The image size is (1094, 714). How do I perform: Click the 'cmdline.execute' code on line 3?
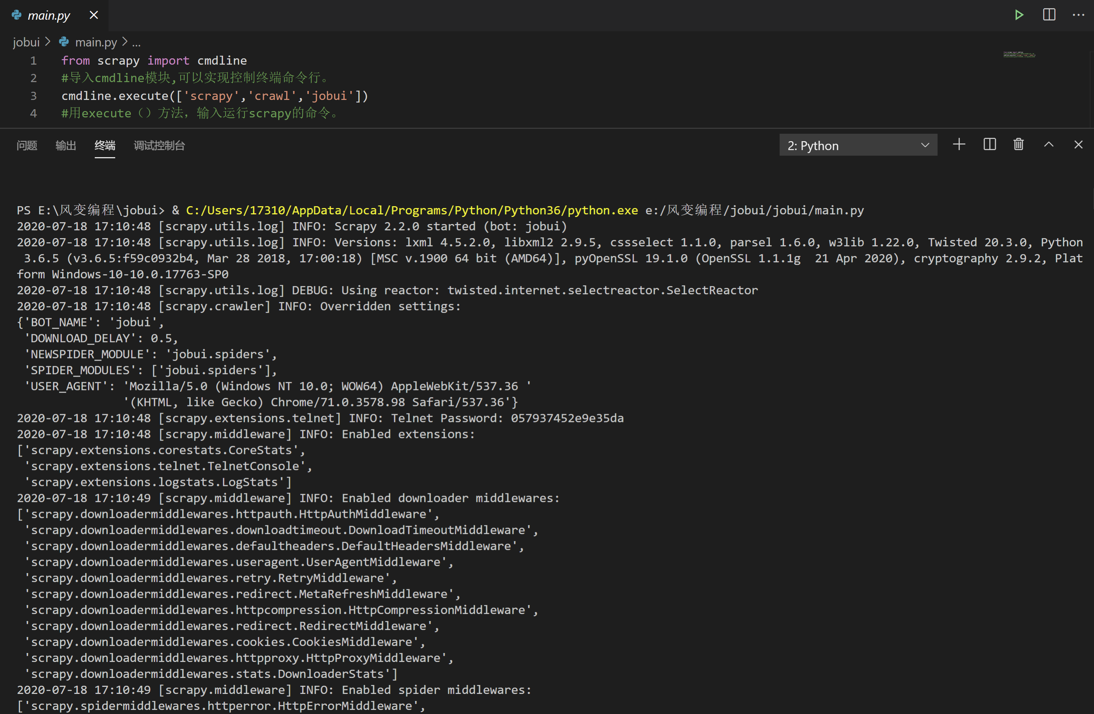click(x=115, y=96)
